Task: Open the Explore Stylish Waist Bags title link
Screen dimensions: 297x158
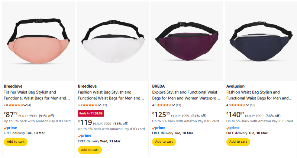Action: (185, 95)
